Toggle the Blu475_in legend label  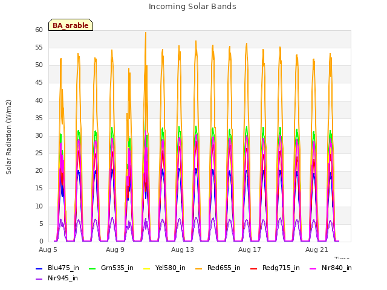coord(63,268)
